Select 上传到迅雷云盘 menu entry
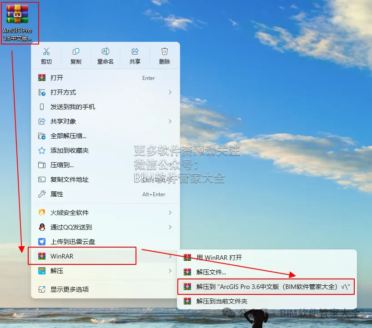Image resolution: width=372 pixels, height=328 pixels. (106, 242)
